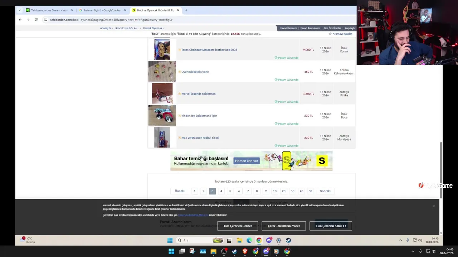458x257 pixels.
Task: Jump to results page 1
Action: click(195, 191)
